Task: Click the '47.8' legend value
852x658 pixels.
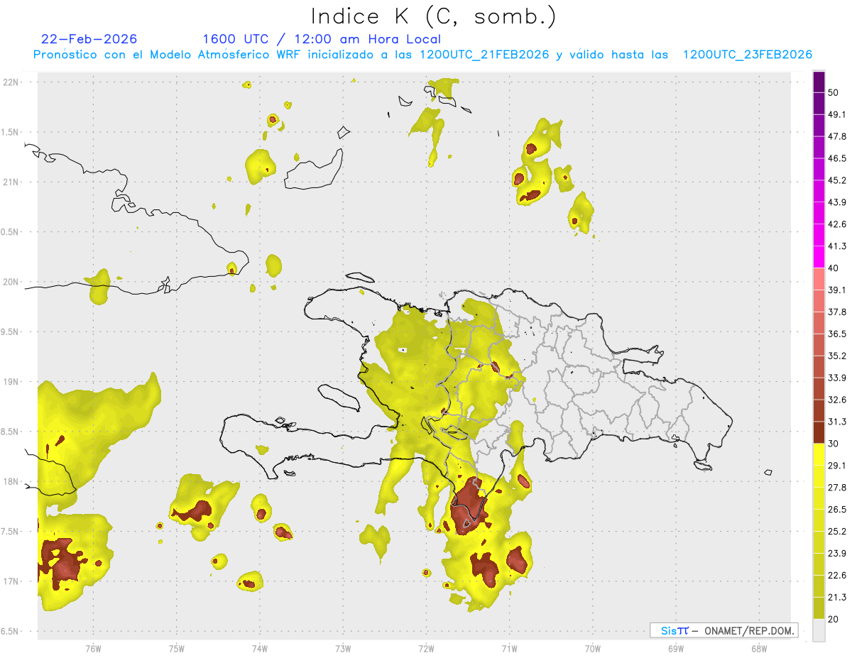Action: tap(837, 136)
